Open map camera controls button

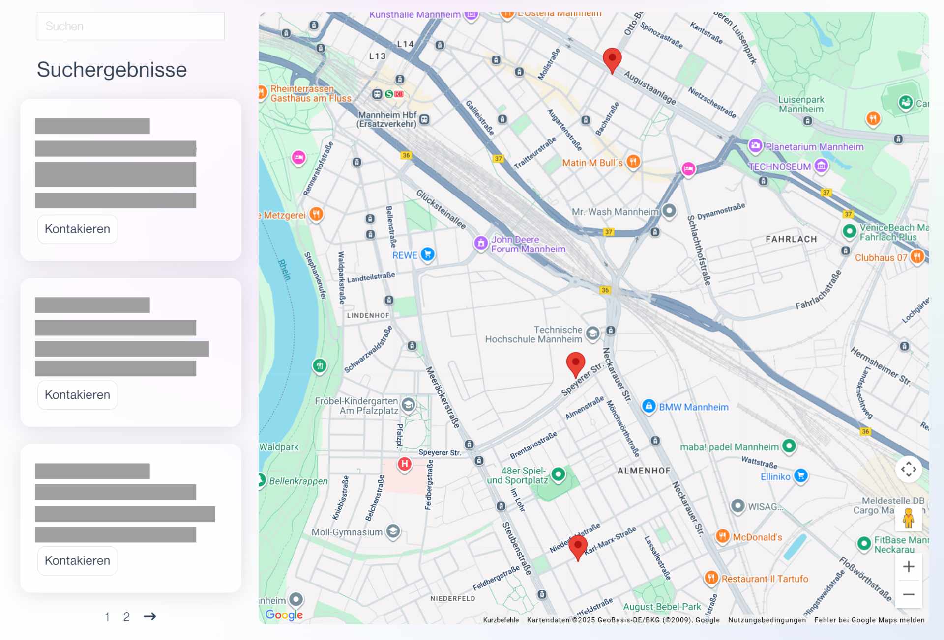click(x=909, y=469)
